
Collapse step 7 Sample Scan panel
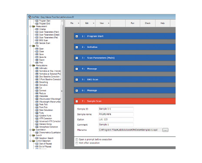click(77, 101)
